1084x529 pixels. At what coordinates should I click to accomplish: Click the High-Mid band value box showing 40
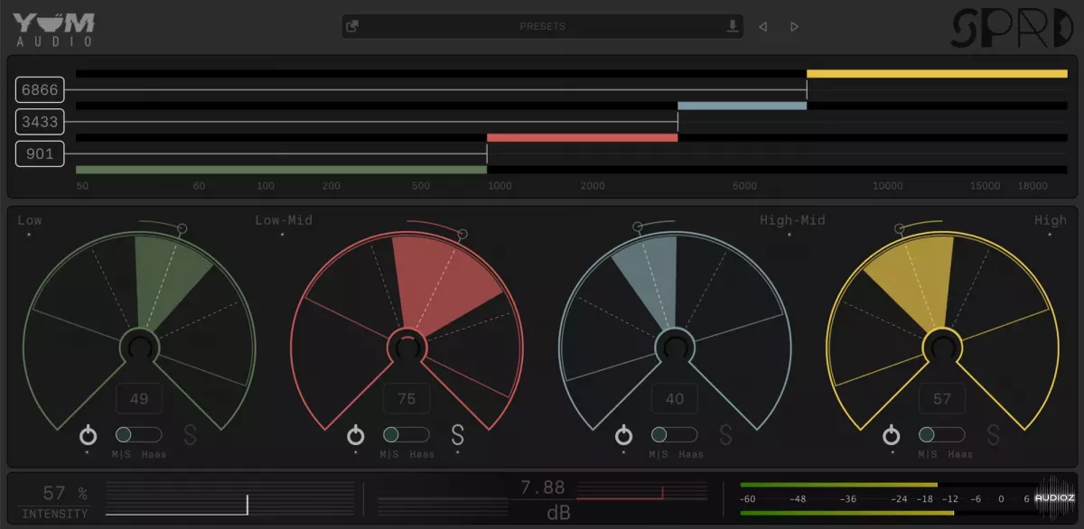tap(675, 399)
